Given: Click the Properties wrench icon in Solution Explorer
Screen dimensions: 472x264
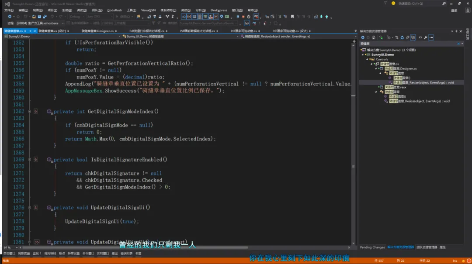Looking at the screenshot, I should tap(426, 38).
